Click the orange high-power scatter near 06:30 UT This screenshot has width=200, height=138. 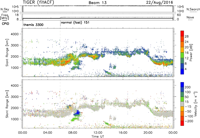[65, 62]
